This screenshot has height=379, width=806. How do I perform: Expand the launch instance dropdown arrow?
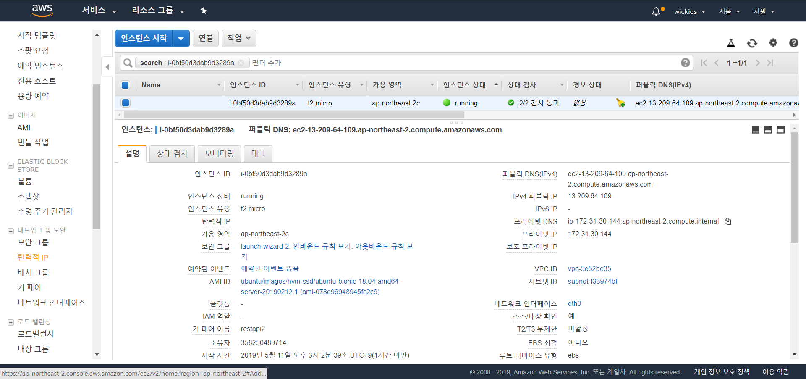181,38
